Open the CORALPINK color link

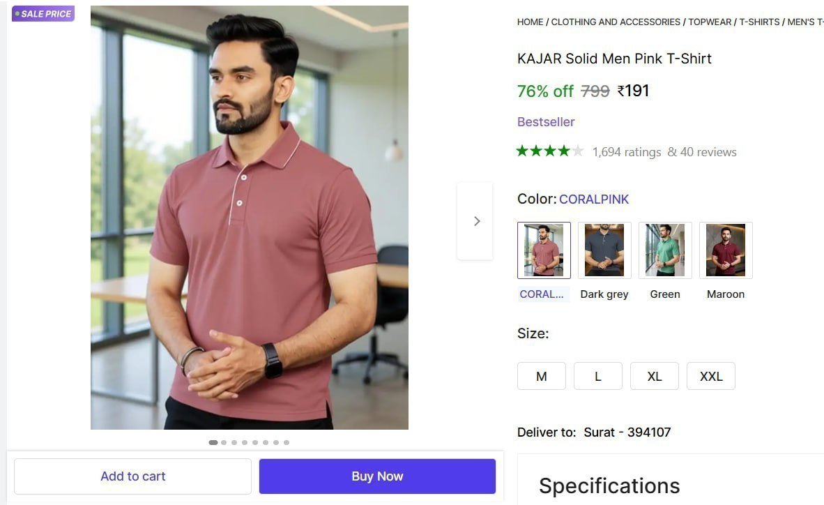[x=594, y=199]
